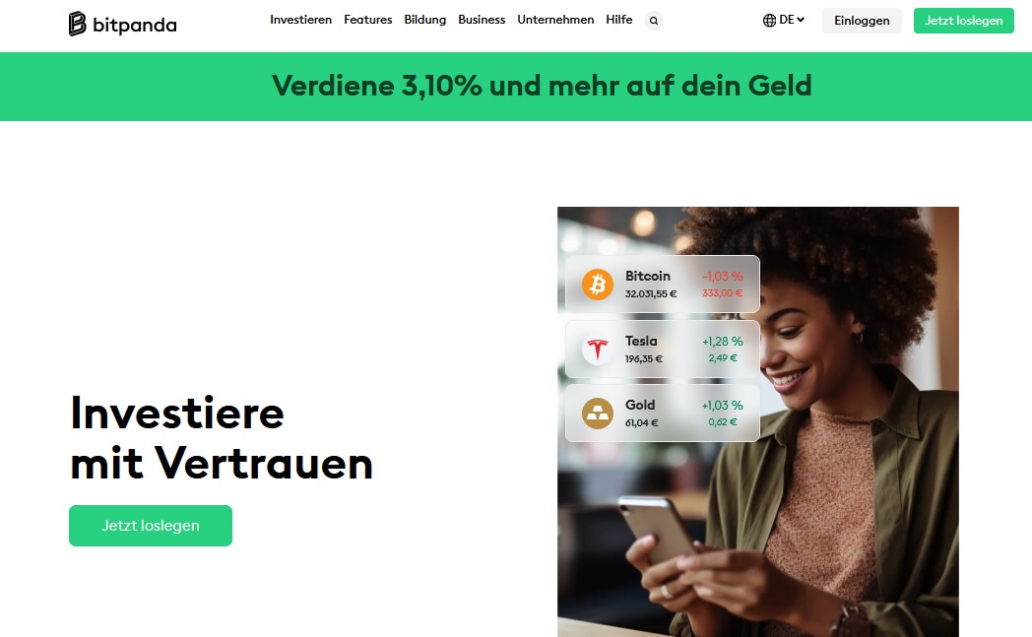Select the orange Bitcoin coin icon

click(x=598, y=285)
